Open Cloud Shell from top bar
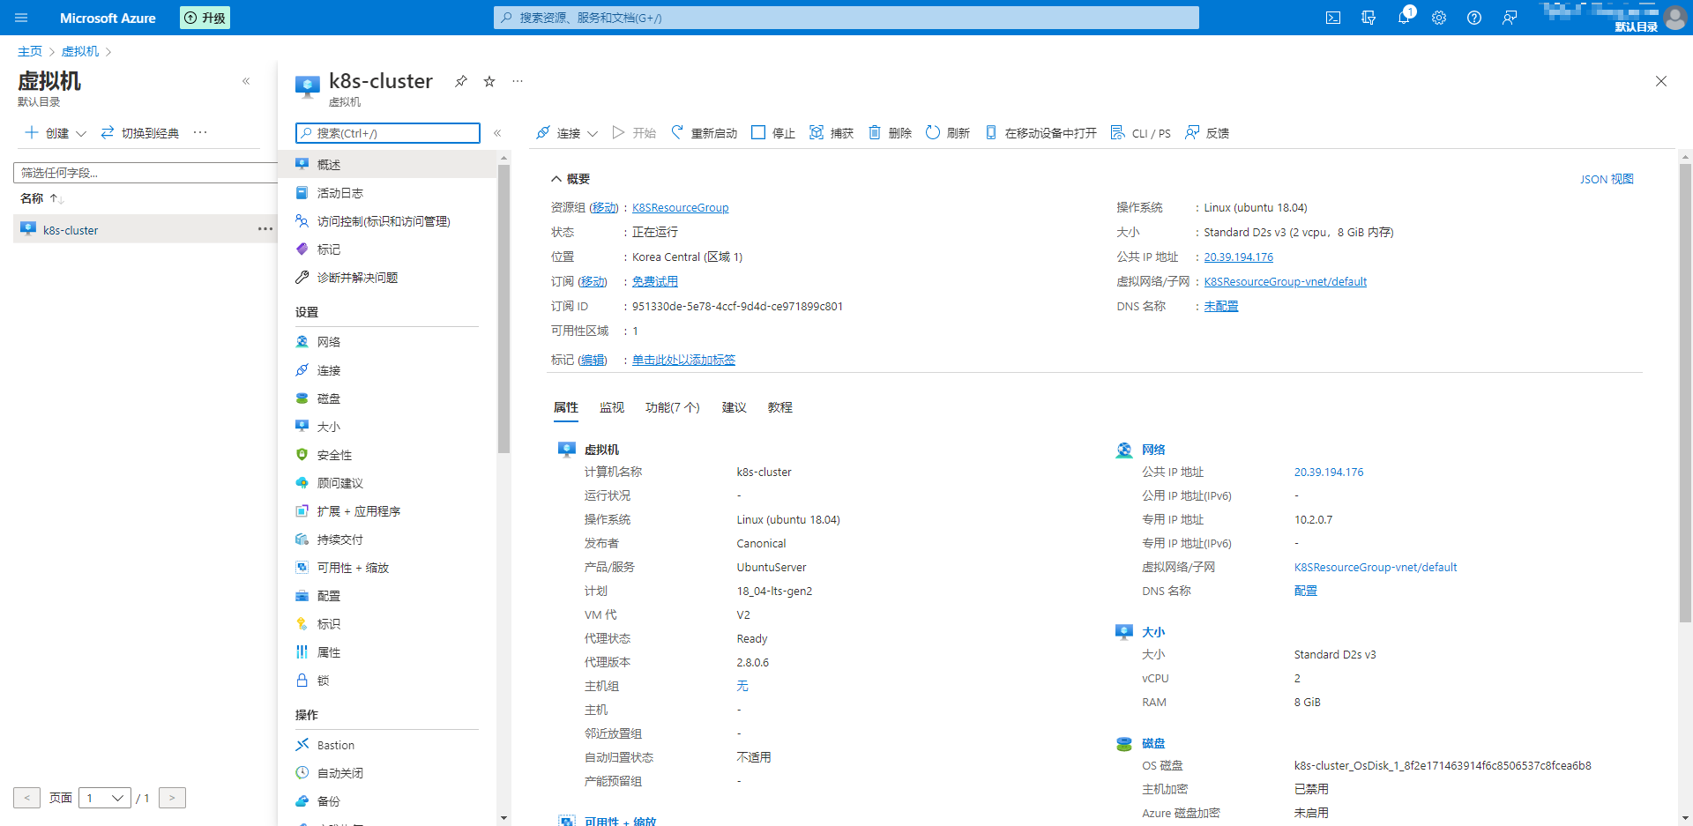 coord(1333,18)
